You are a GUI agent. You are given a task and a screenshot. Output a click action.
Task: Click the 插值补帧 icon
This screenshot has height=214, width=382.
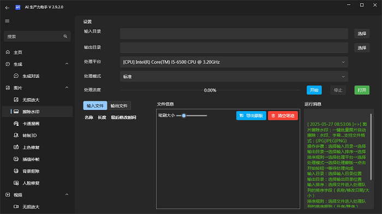[x=16, y=159]
